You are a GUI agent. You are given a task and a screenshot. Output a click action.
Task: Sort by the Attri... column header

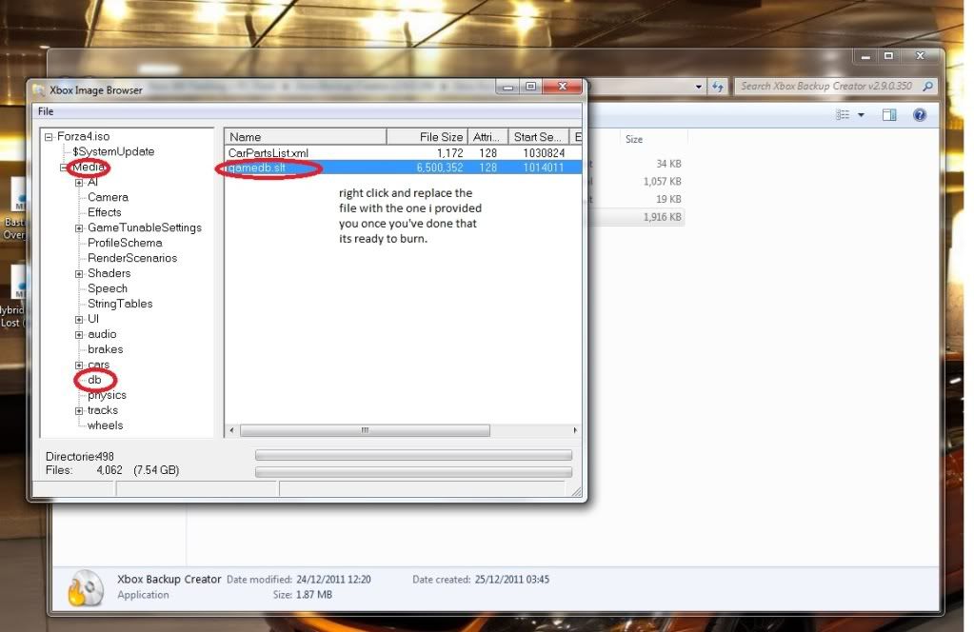(x=487, y=136)
